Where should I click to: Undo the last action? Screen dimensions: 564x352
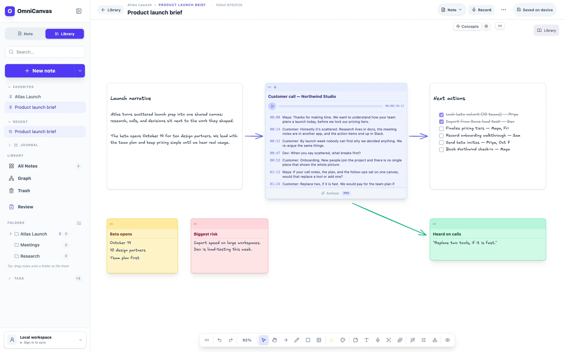[x=219, y=340]
